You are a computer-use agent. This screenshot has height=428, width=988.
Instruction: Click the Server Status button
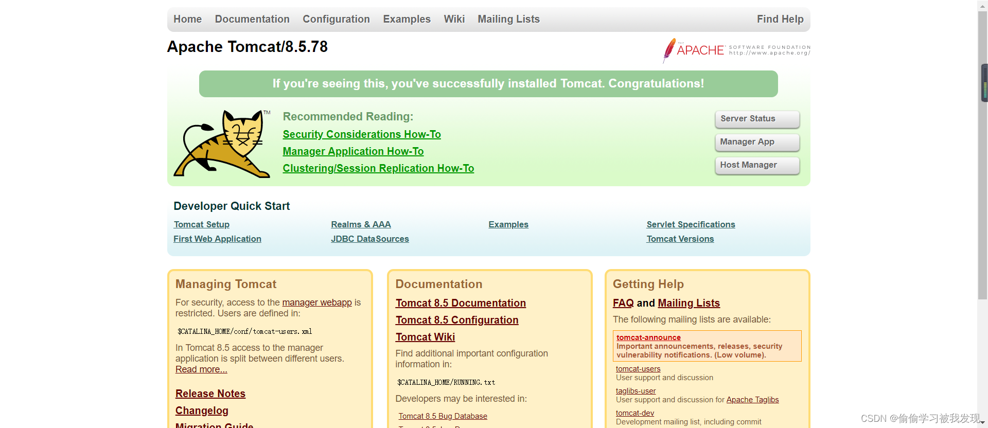click(x=757, y=119)
